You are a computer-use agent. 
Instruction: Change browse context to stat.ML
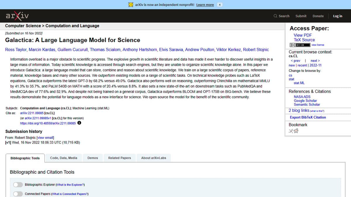click(299, 83)
